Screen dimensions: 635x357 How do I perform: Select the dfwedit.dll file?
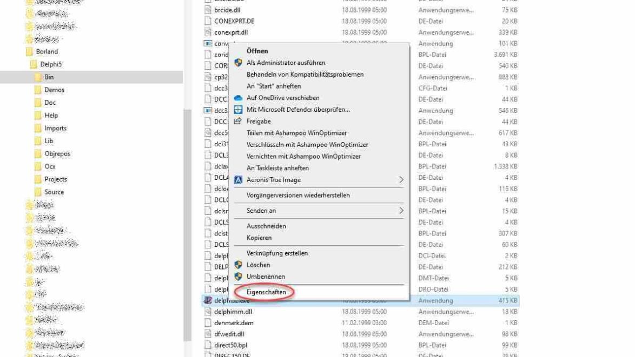tap(229, 334)
